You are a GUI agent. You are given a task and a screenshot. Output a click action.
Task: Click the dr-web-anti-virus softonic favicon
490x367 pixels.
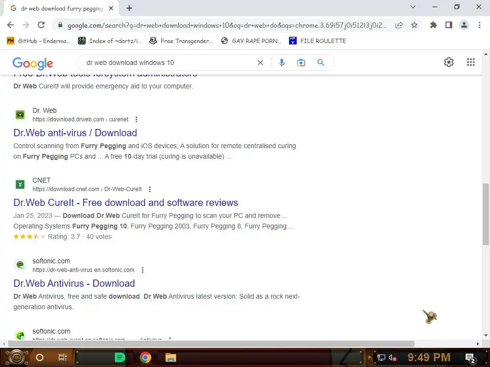(x=20, y=265)
